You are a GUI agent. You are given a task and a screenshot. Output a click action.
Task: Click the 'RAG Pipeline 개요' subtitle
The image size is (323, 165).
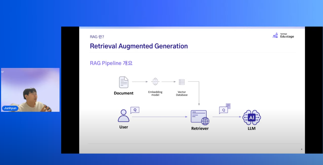tap(111, 63)
